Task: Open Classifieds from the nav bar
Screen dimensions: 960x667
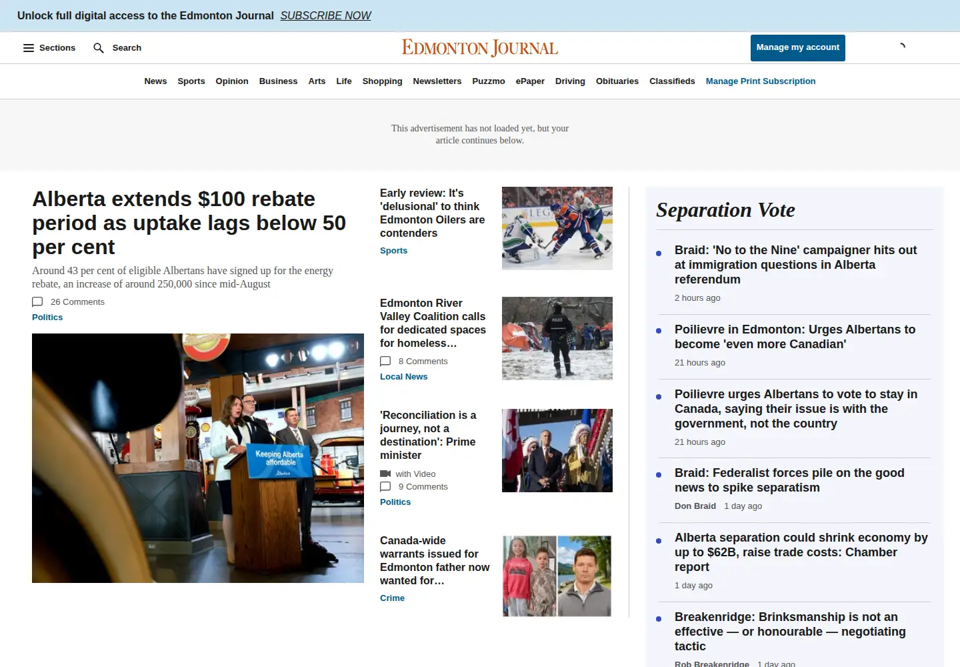Action: pos(672,81)
